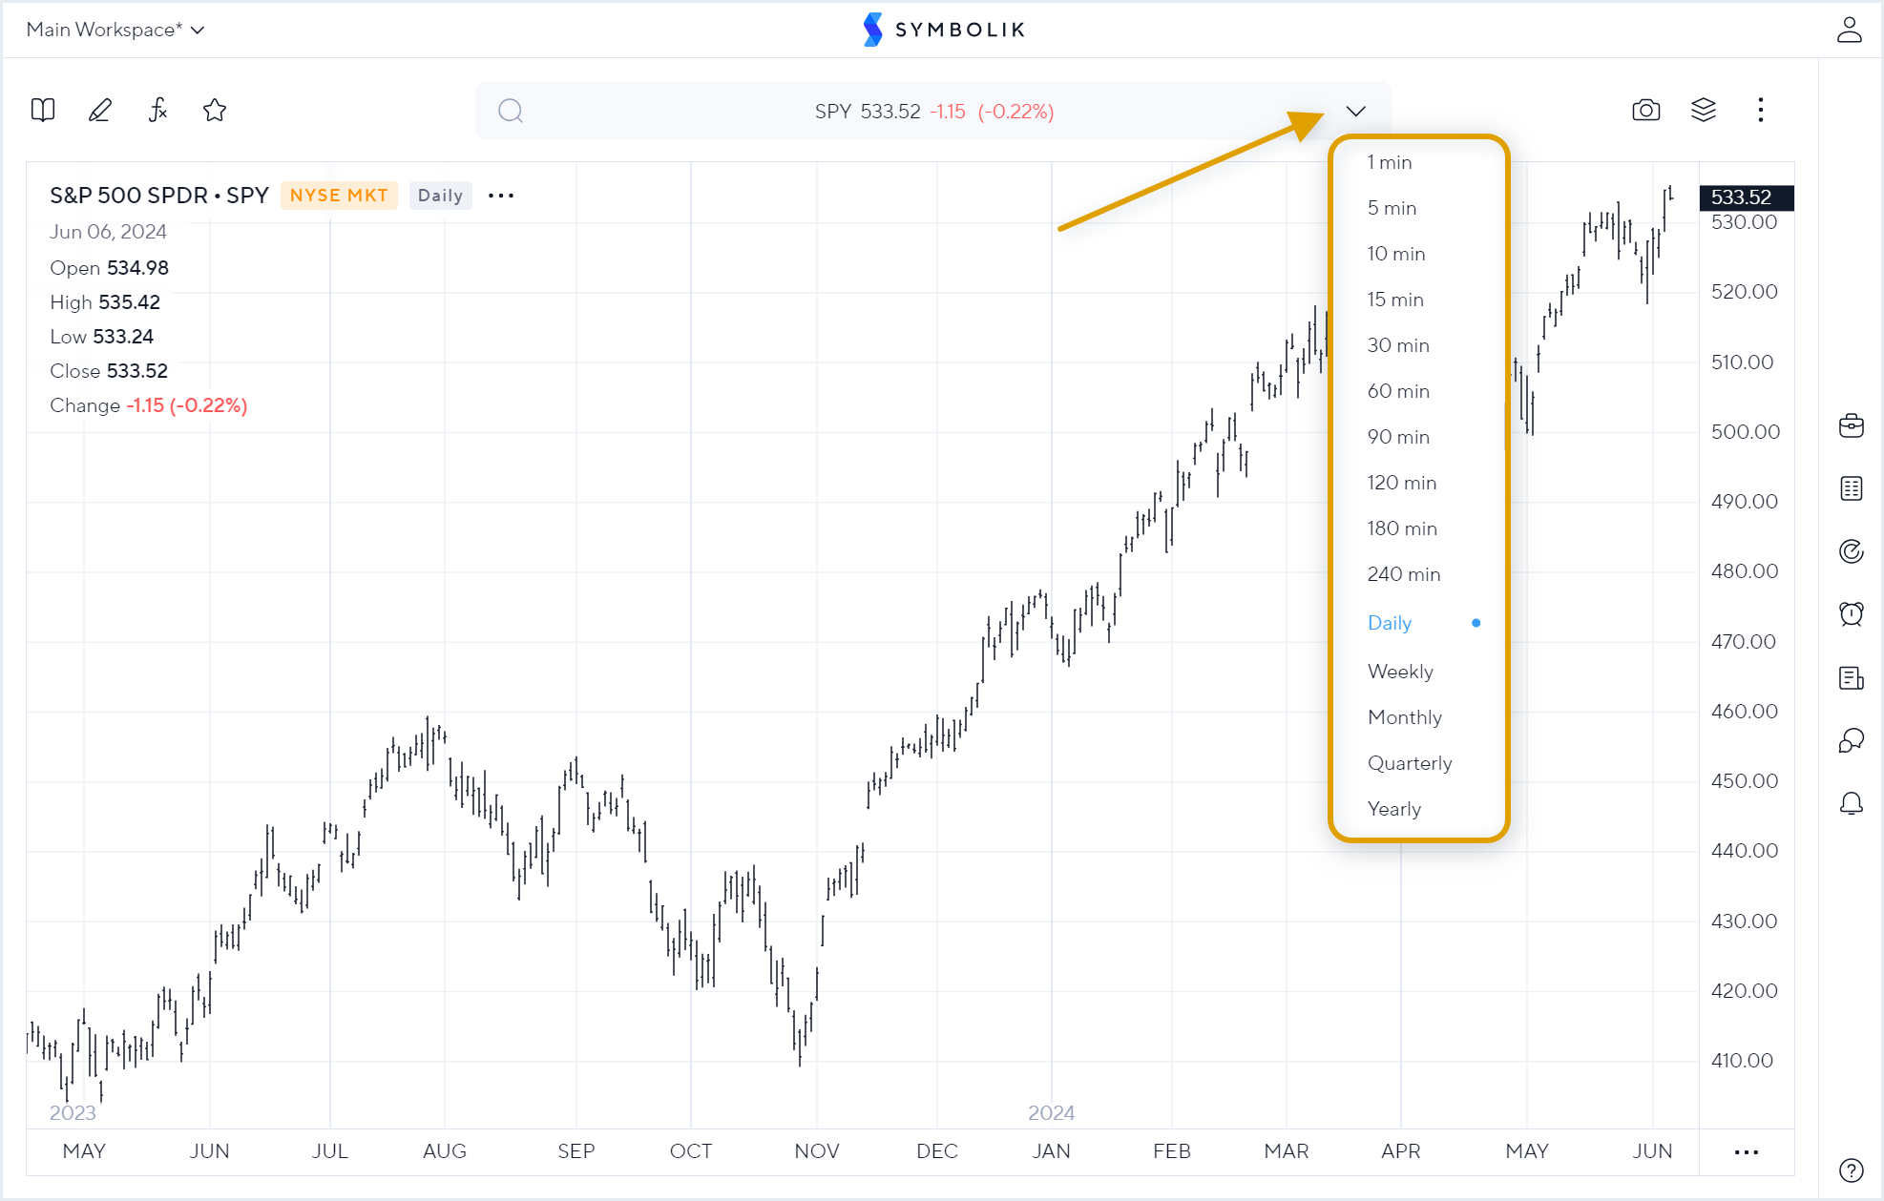The image size is (1884, 1201).
Task: Open the help question mark icon
Action: tap(1852, 1170)
